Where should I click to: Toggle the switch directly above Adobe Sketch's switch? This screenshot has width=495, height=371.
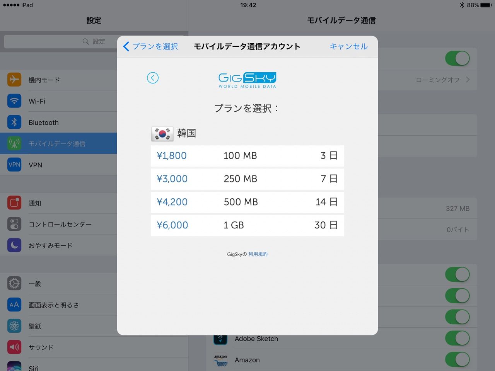457,317
